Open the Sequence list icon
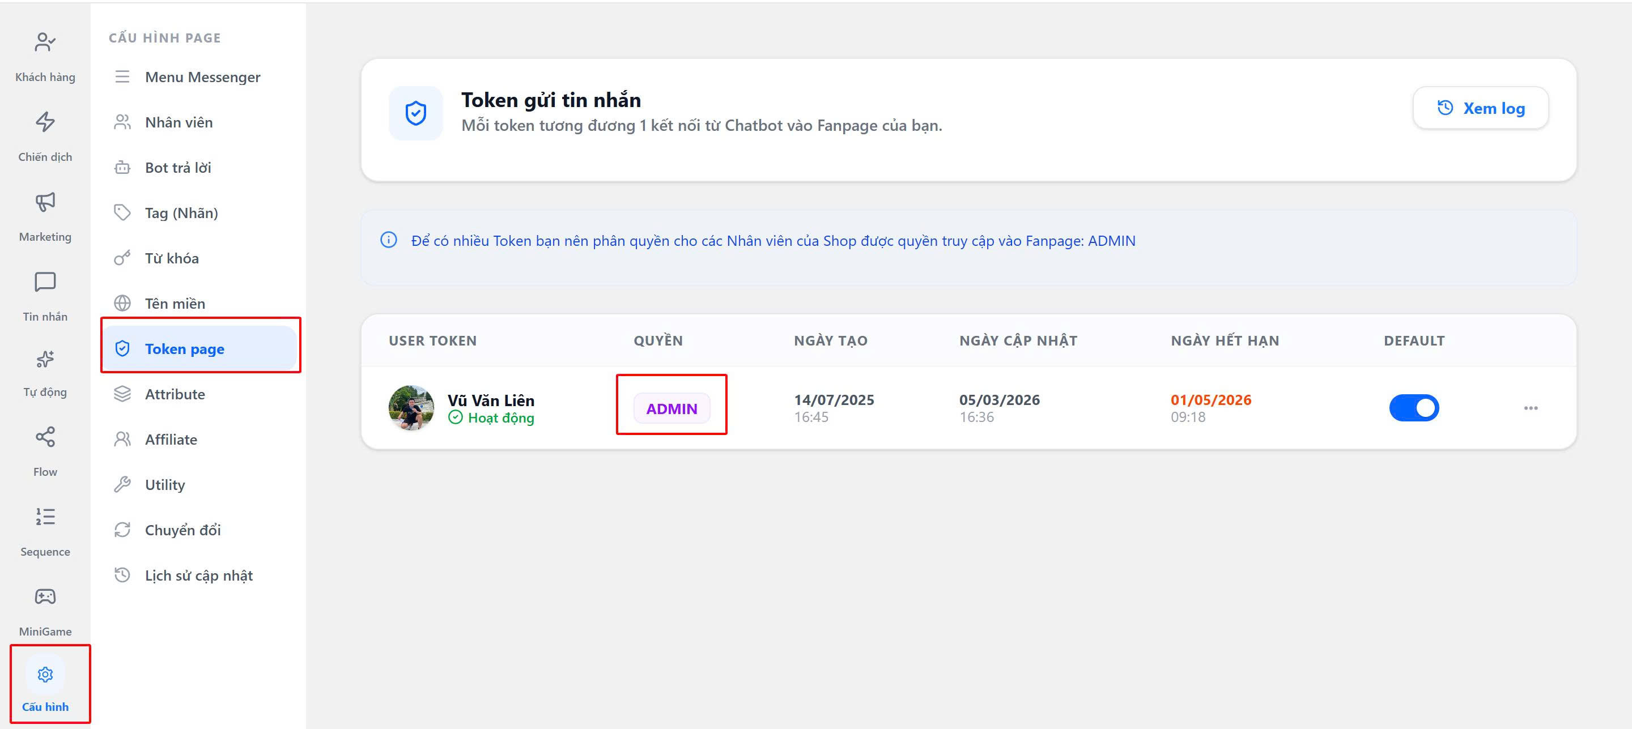Image resolution: width=1632 pixels, height=729 pixels. tap(45, 517)
